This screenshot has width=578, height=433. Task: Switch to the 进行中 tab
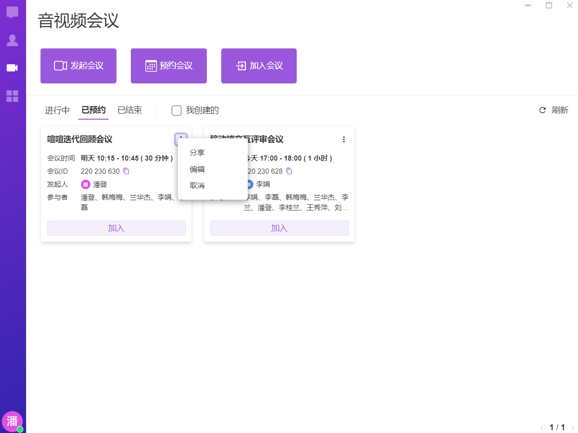click(x=57, y=110)
